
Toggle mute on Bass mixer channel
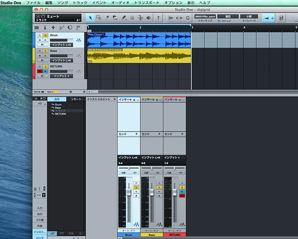click(x=159, y=183)
